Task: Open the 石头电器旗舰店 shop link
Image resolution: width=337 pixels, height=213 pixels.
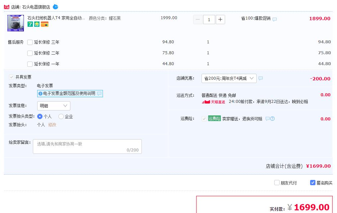Action: click(x=36, y=7)
